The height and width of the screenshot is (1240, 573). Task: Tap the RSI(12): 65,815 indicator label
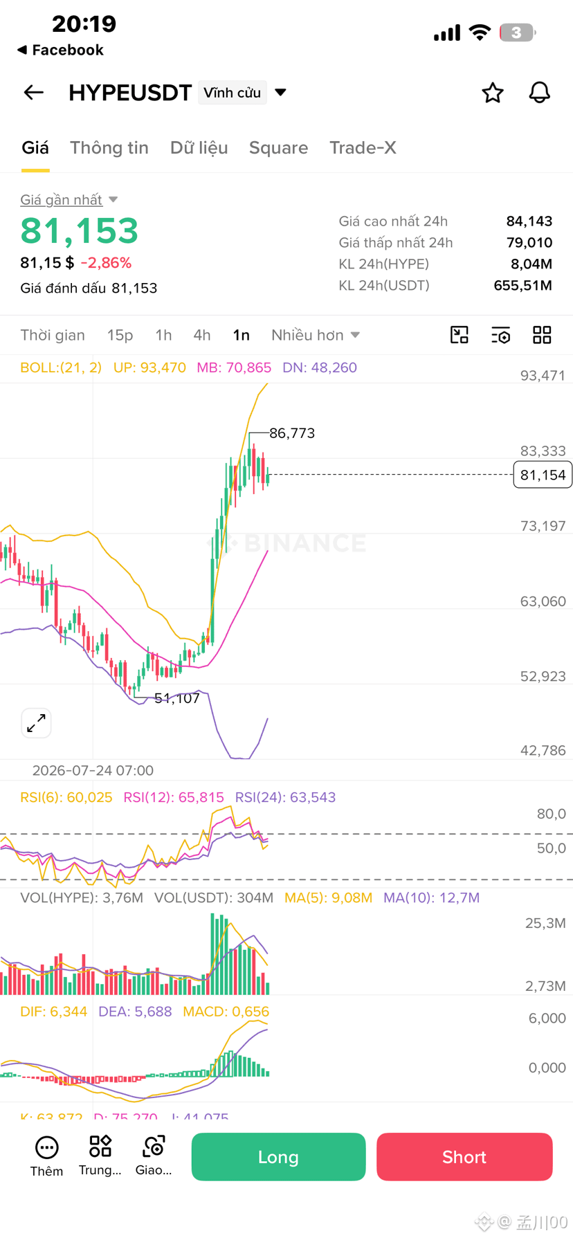(174, 797)
